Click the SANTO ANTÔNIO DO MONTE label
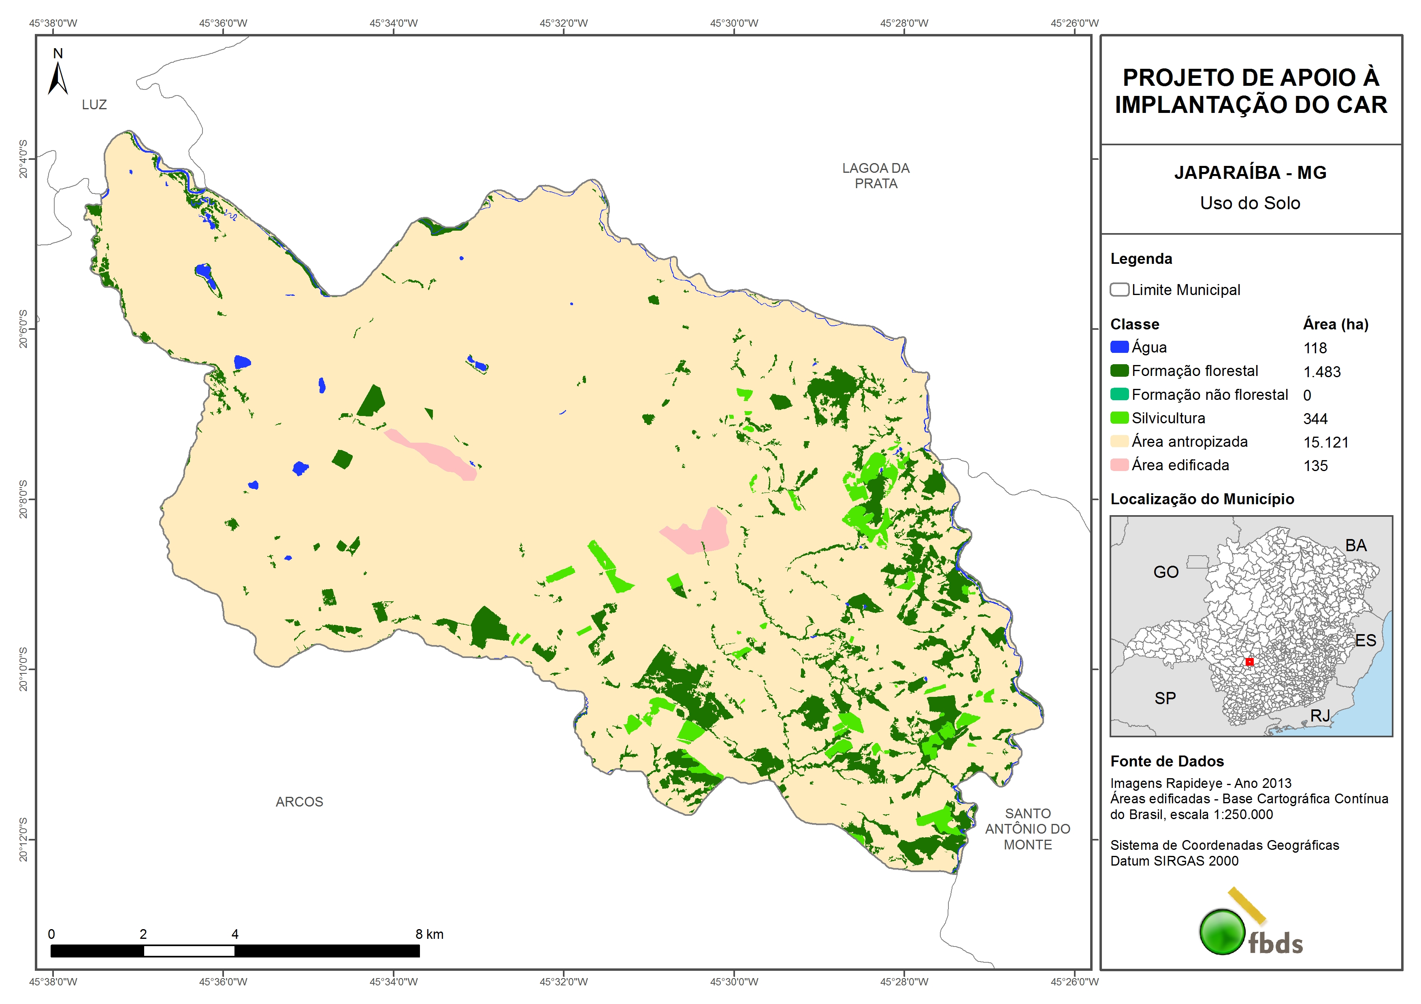Screen dimensions: 1421x1004 point(1027,829)
